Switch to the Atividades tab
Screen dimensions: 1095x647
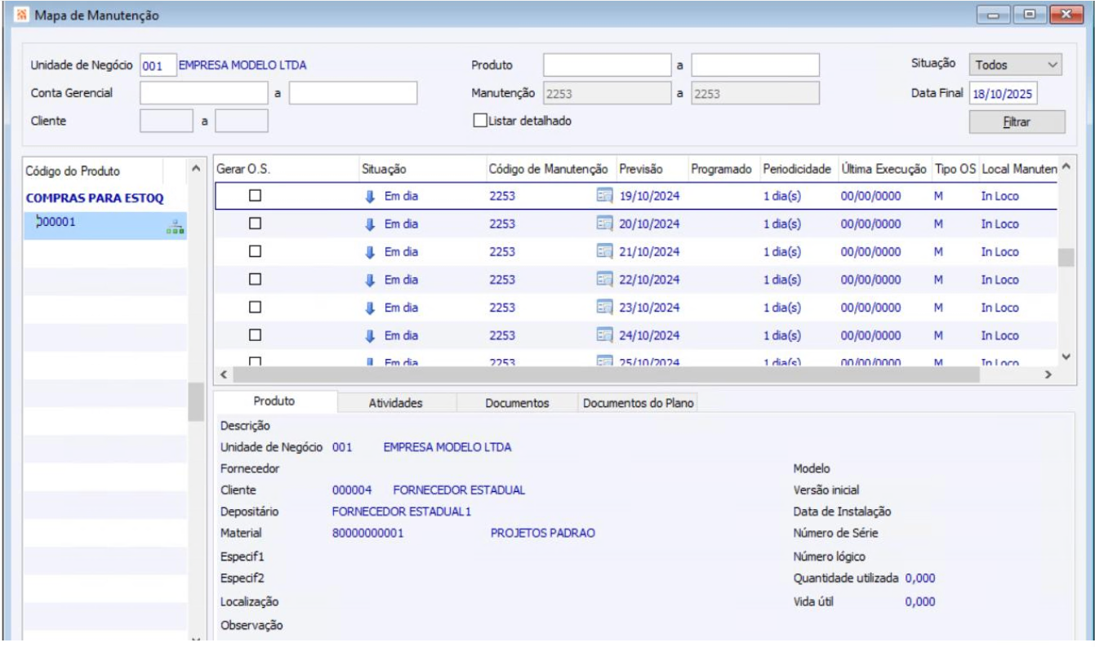(396, 403)
